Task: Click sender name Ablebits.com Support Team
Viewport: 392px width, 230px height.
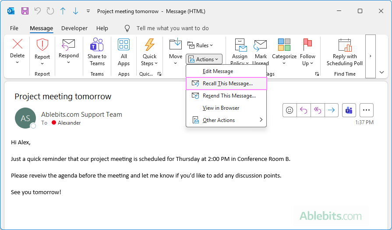Action: click(x=81, y=115)
